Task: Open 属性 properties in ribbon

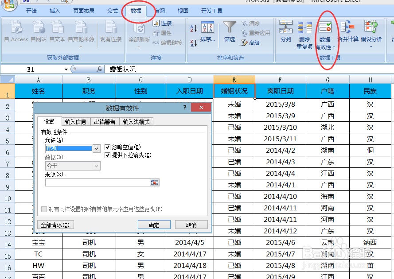Action: click(162, 33)
